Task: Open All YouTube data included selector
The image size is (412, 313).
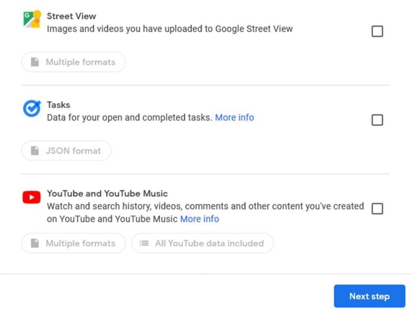Action: click(x=202, y=243)
